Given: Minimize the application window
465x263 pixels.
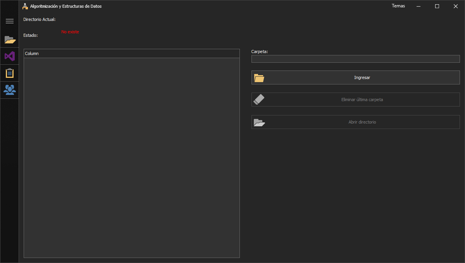Looking at the screenshot, I should (418, 6).
